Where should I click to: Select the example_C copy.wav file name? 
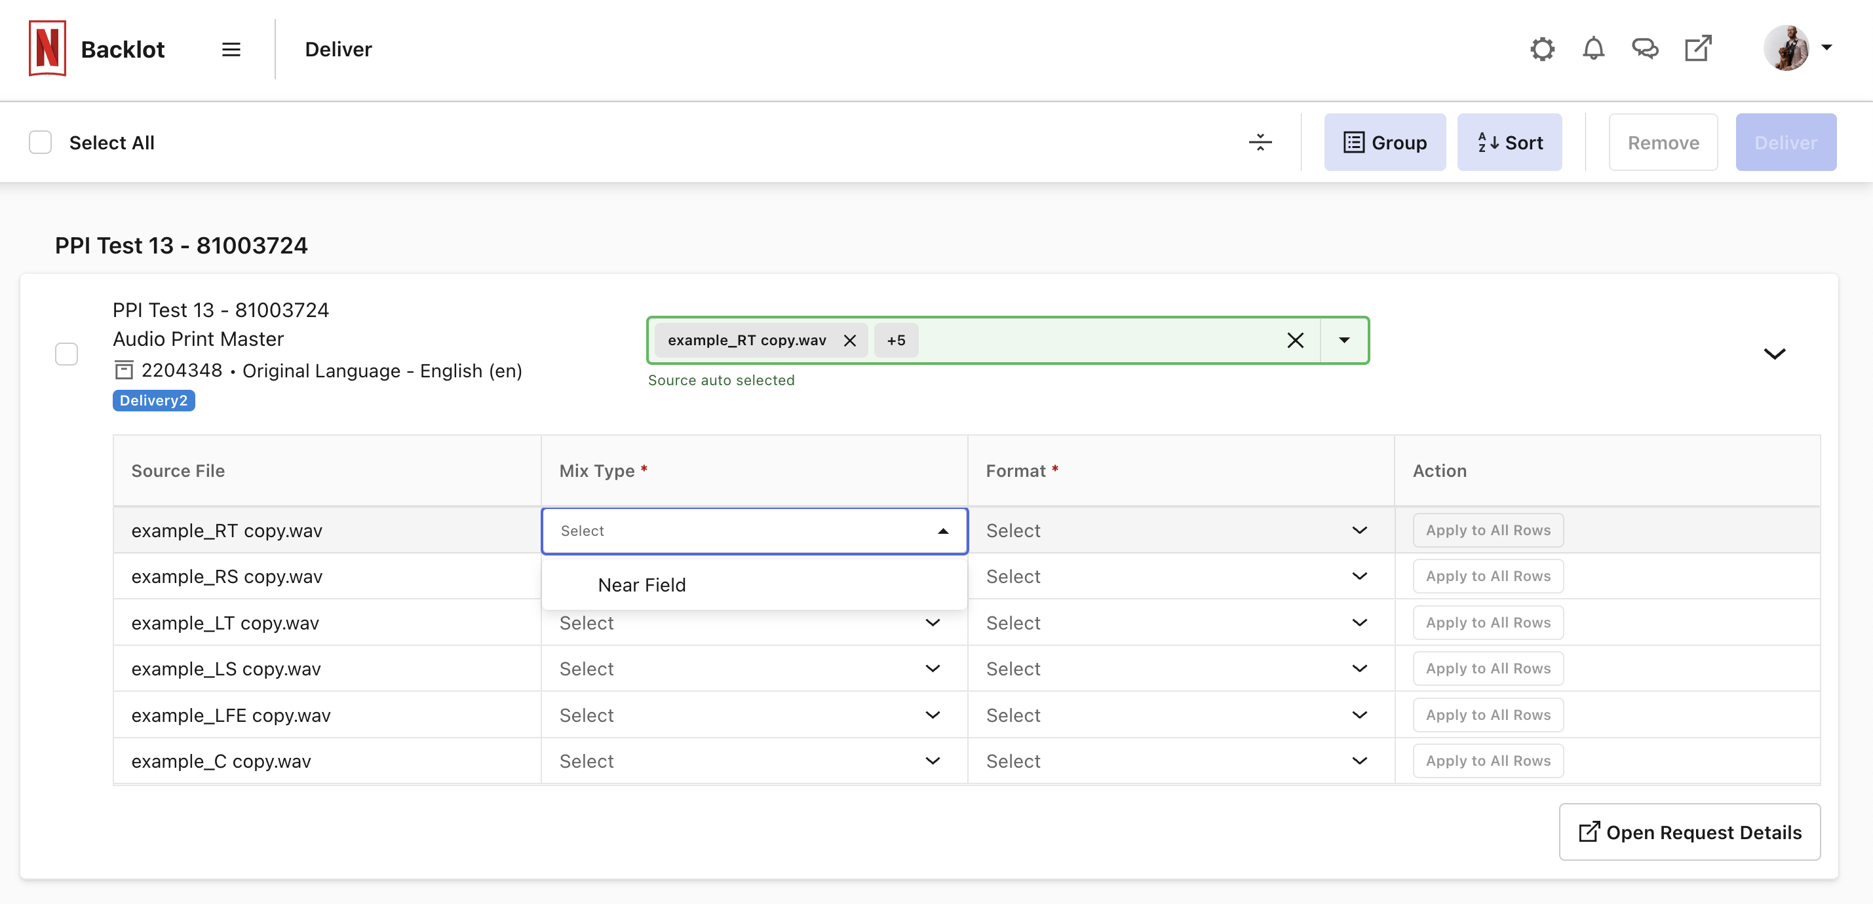point(221,761)
